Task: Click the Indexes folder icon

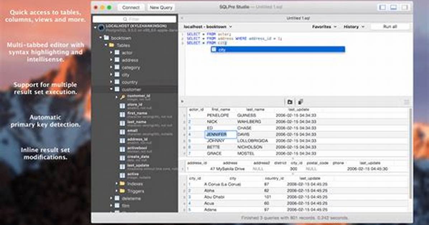Action: click(x=122, y=183)
